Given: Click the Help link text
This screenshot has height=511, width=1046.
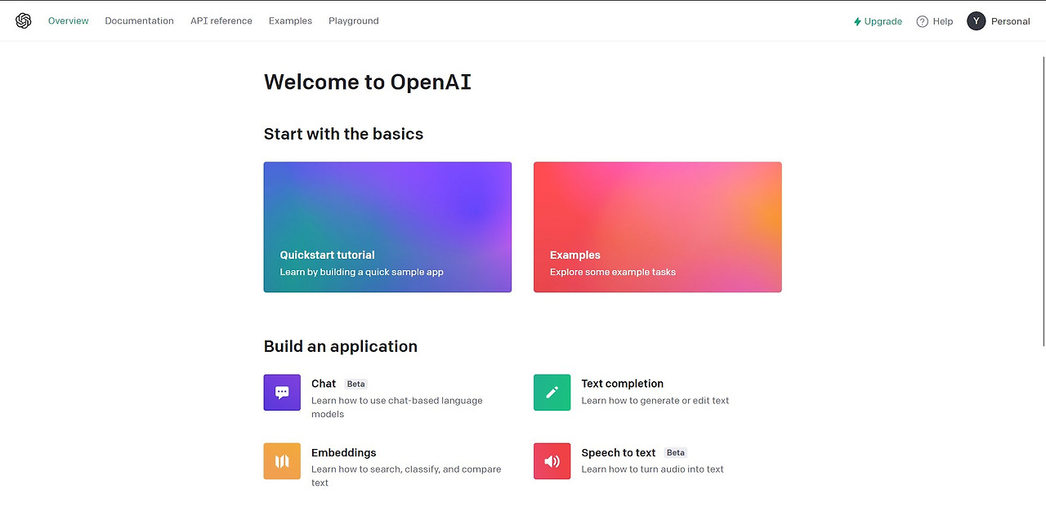Looking at the screenshot, I should [943, 21].
